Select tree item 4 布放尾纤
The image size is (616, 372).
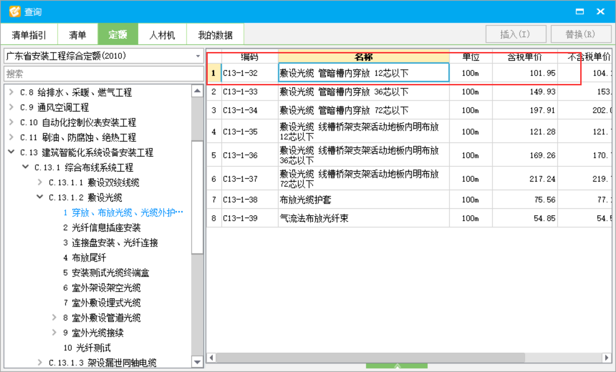pos(85,258)
